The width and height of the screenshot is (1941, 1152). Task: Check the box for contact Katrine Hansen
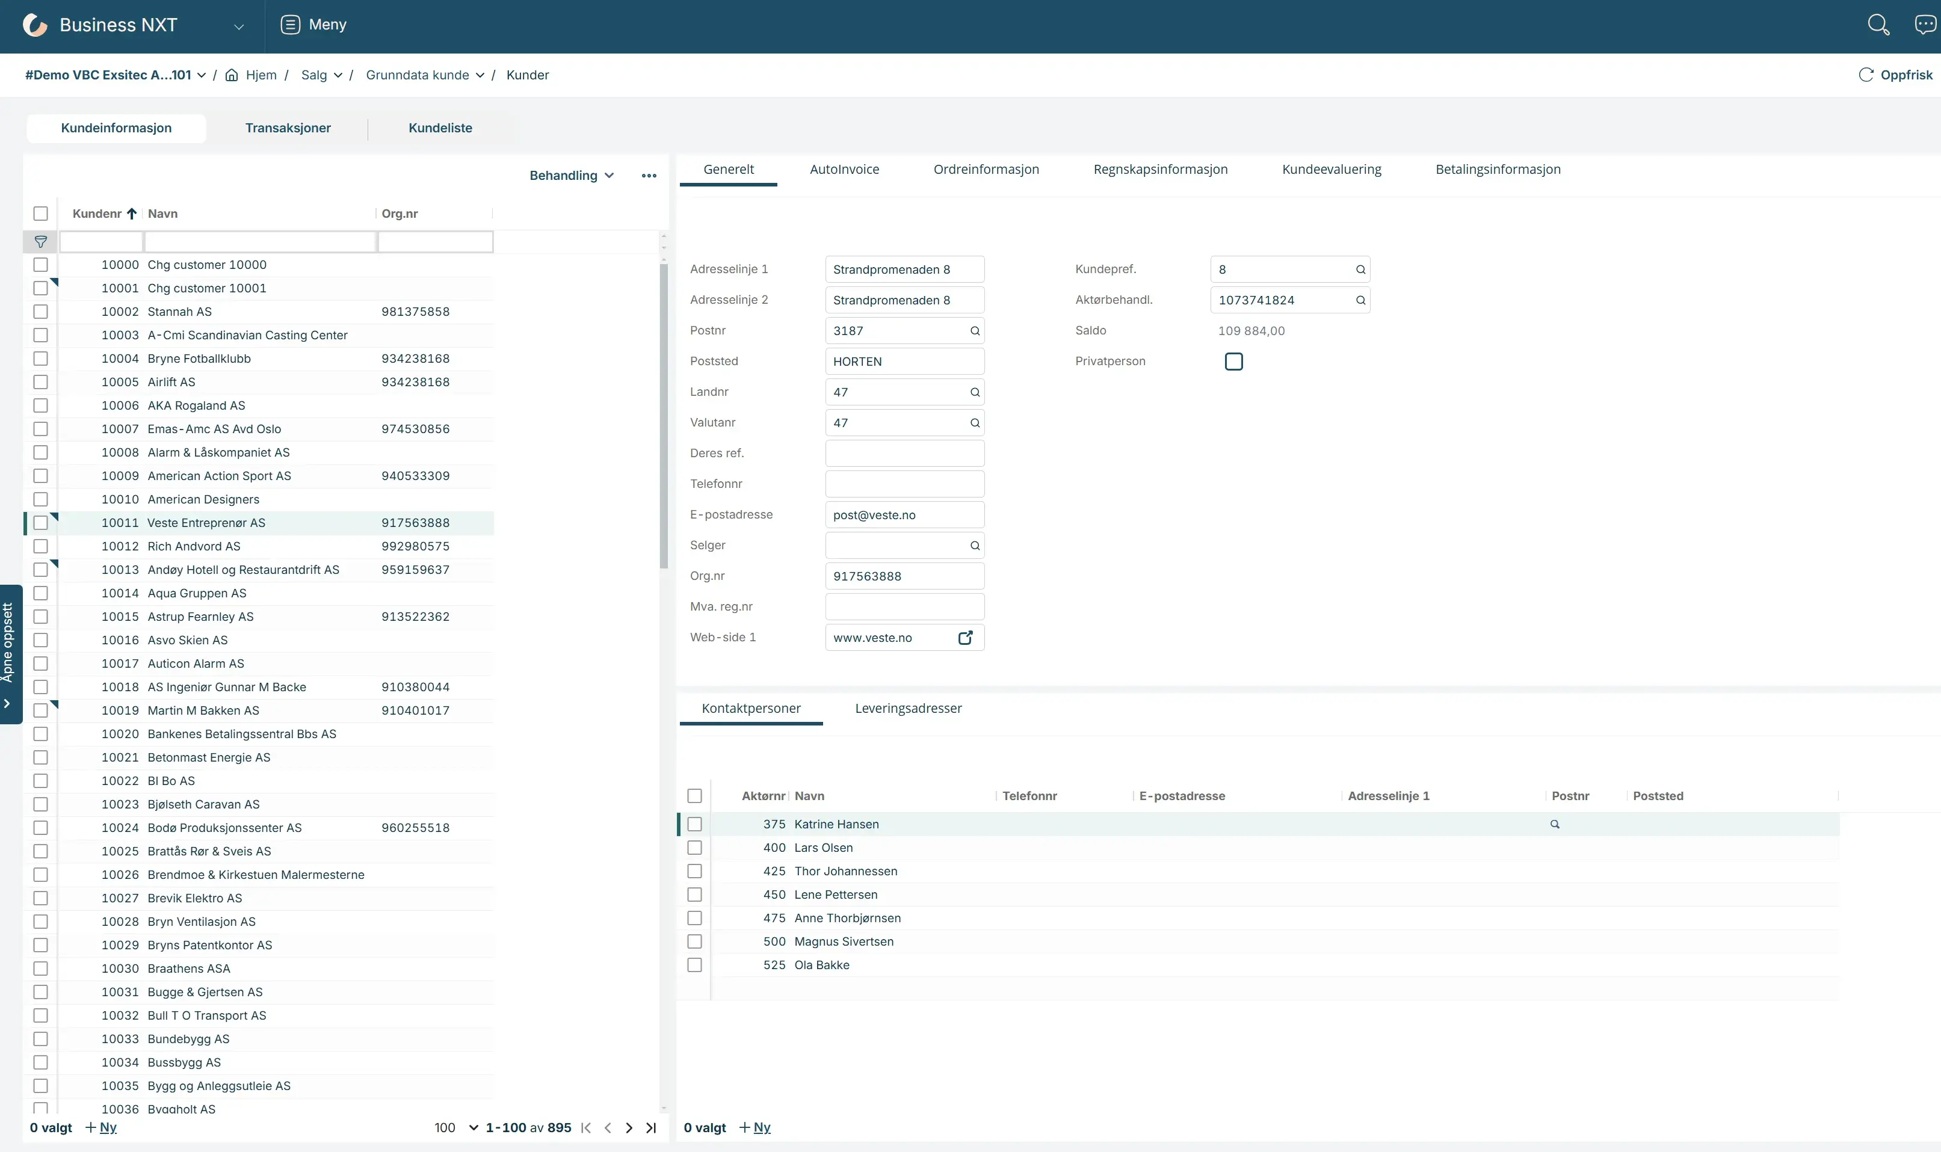pyautogui.click(x=695, y=824)
